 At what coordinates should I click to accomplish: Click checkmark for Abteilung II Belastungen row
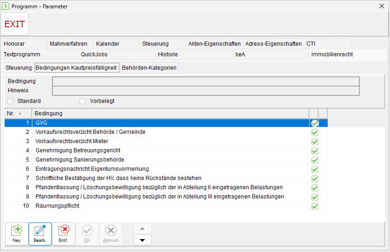[x=315, y=187]
